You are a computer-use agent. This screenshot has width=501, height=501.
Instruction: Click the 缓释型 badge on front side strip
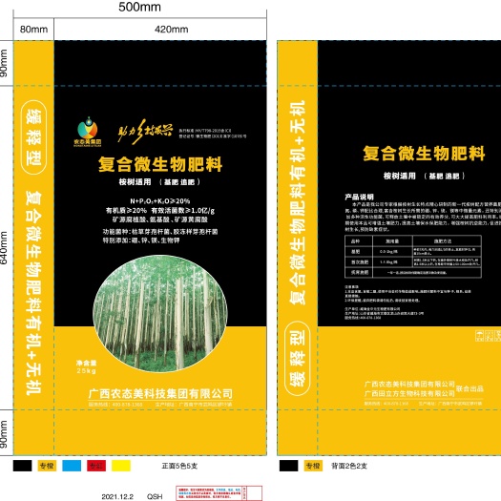(x=33, y=137)
